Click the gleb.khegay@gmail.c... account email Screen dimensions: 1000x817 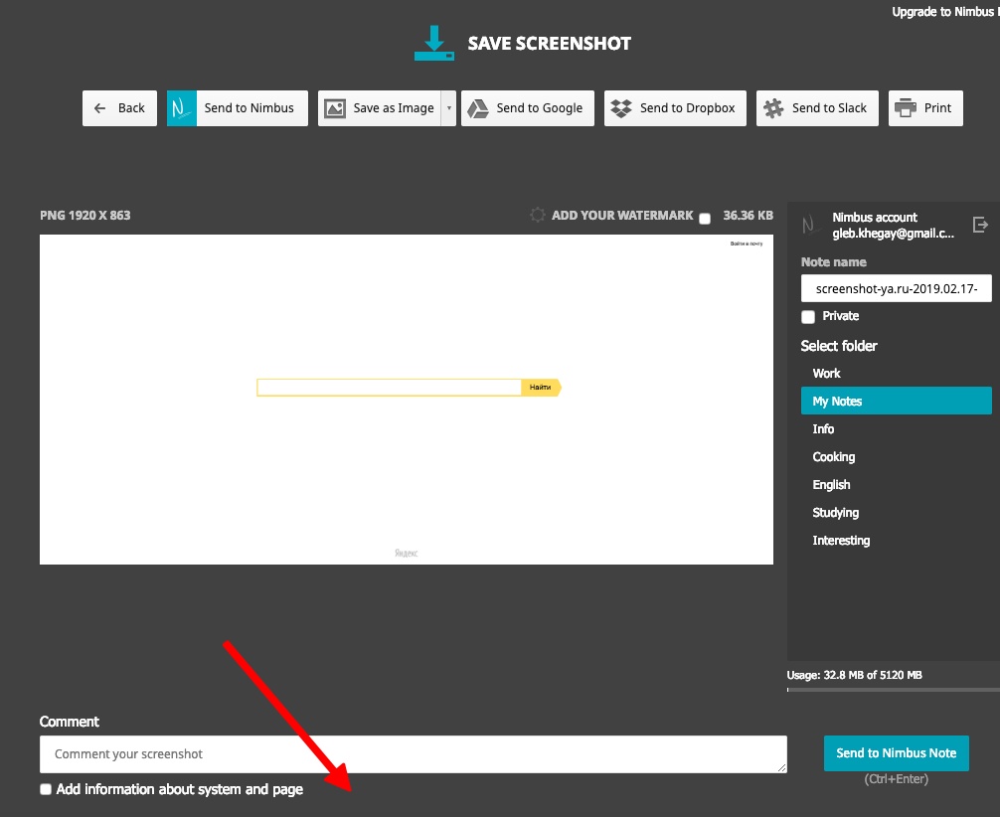coord(893,234)
